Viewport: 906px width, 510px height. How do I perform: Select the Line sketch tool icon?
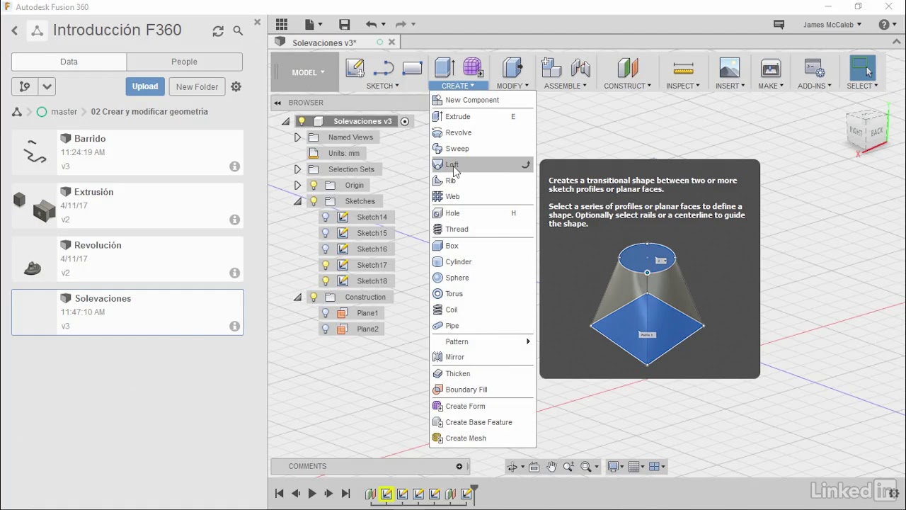(383, 68)
